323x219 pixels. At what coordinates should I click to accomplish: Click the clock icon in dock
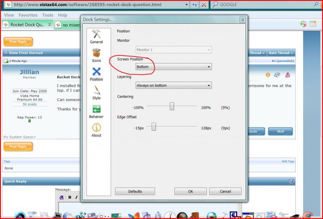pyautogui.click(x=170, y=215)
